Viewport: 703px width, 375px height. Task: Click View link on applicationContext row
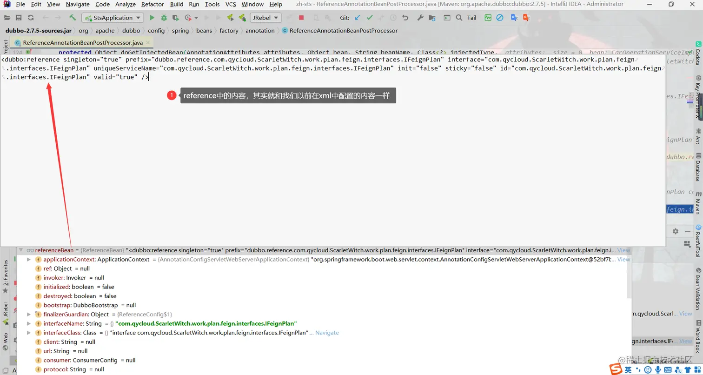click(x=623, y=259)
